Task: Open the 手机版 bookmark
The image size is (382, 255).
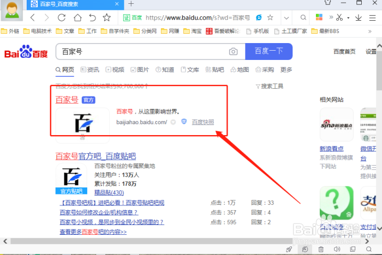Action: [x=258, y=31]
